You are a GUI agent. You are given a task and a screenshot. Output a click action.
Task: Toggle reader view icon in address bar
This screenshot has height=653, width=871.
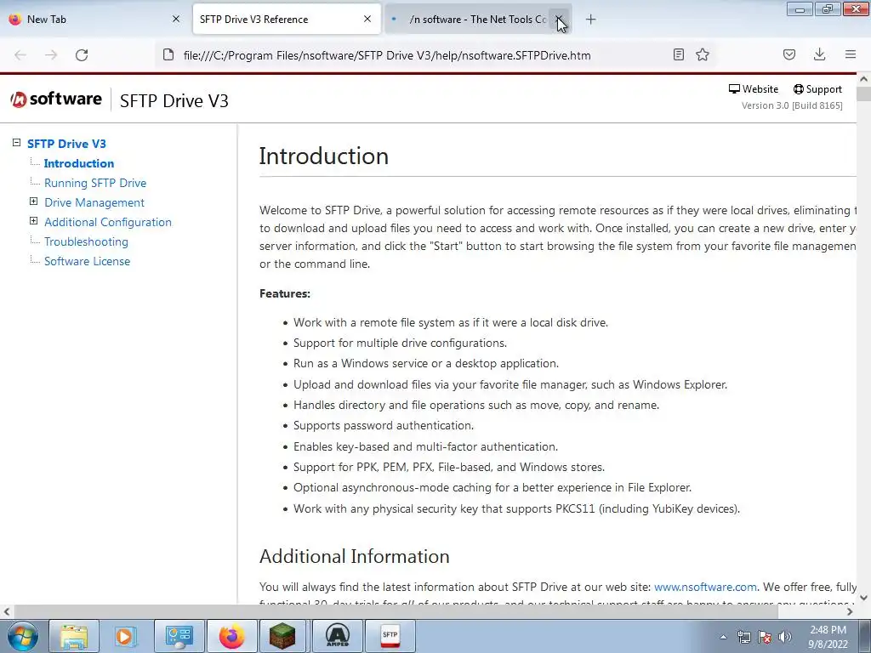pos(678,54)
